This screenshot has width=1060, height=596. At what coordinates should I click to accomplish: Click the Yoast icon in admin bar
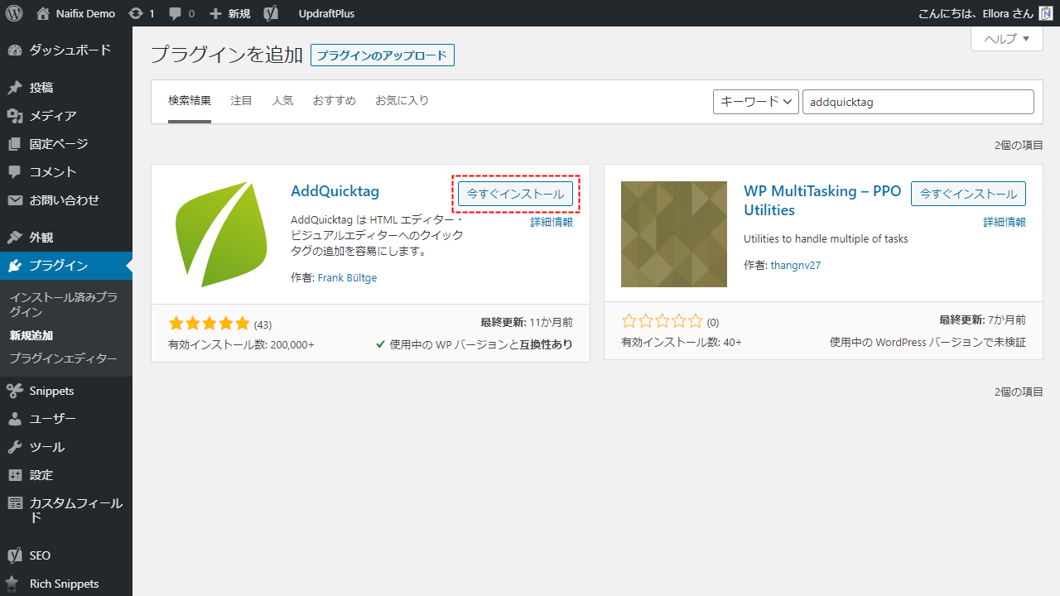point(271,14)
